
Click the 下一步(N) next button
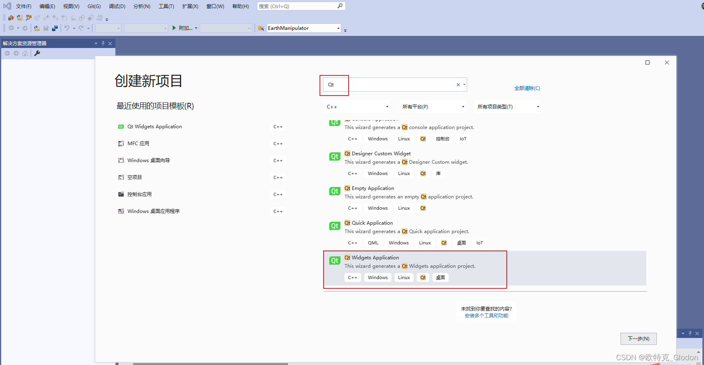pos(638,339)
